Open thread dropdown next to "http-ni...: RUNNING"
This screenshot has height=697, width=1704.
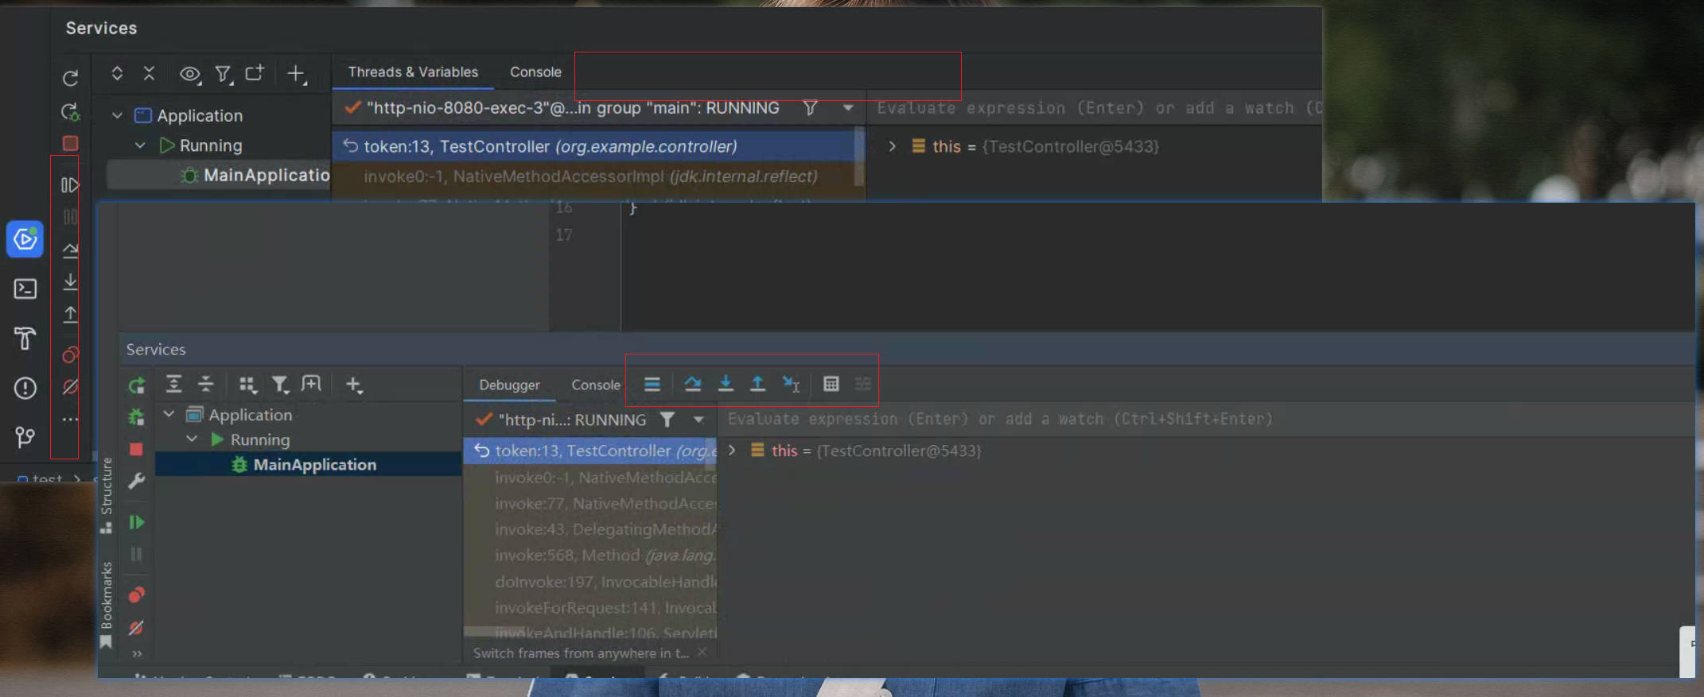click(698, 420)
